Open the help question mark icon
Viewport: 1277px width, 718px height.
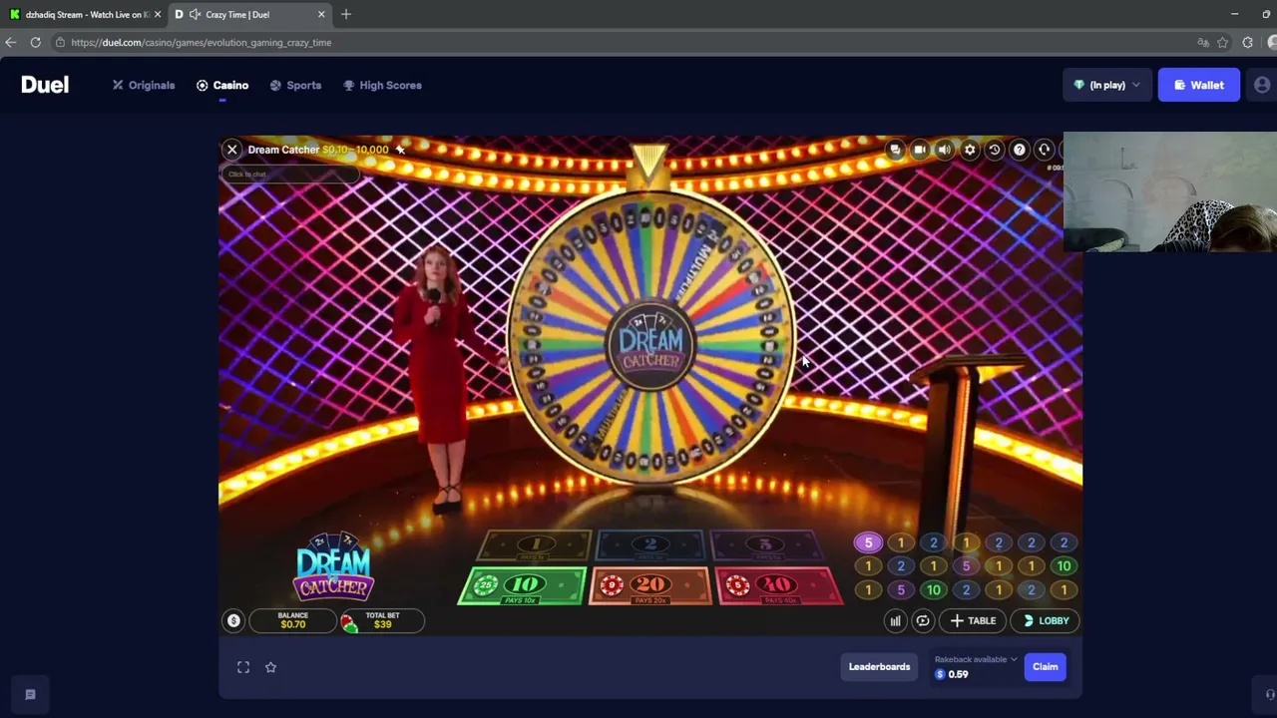[1019, 150]
